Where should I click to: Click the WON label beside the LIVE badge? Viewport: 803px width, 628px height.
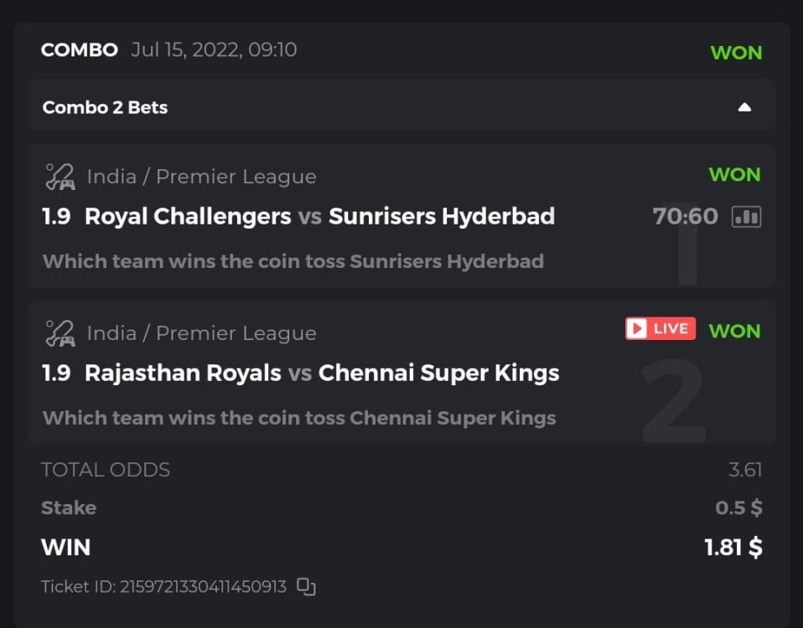coord(734,331)
